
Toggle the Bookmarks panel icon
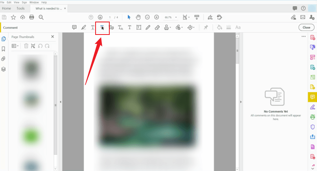(4, 49)
